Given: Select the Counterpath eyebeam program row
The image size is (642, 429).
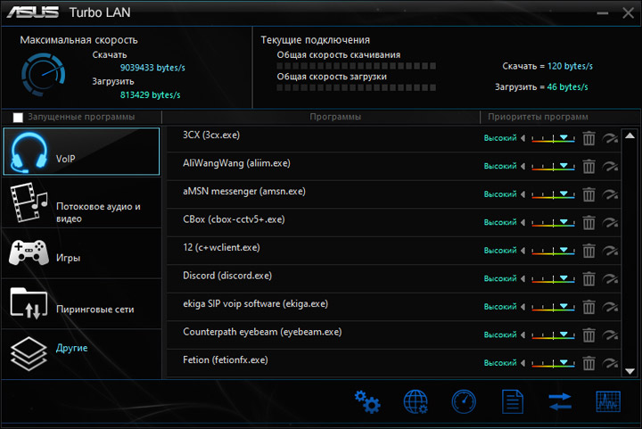Looking at the screenshot, I should pos(394,334).
